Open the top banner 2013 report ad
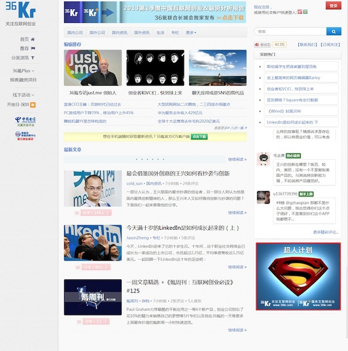This screenshot has height=351, width=348. tap(155, 12)
